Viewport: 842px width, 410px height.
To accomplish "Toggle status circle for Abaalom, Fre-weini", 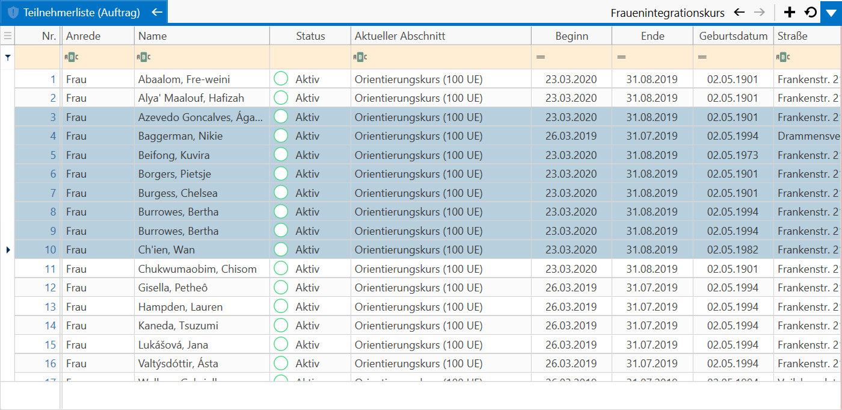I will point(281,78).
